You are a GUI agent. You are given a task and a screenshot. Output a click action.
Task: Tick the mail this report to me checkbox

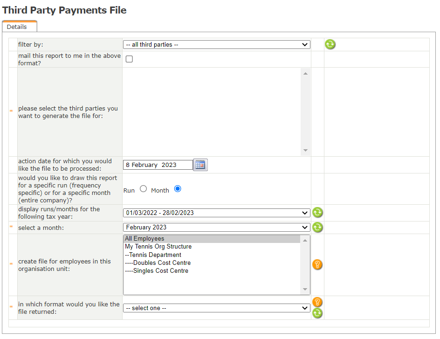[x=129, y=59]
